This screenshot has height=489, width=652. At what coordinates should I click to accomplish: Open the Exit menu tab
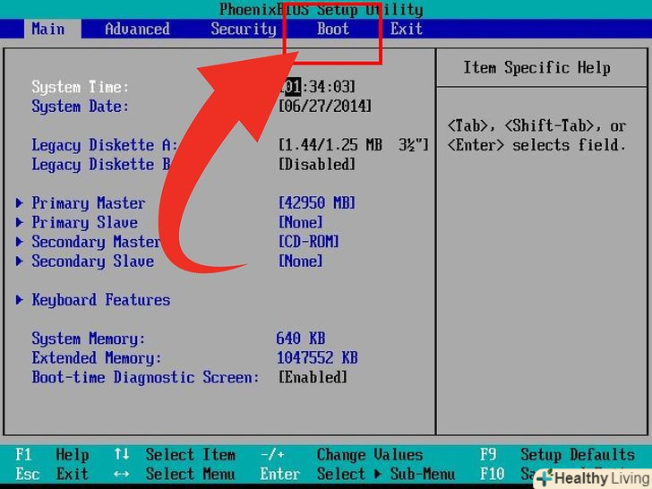coord(407,29)
